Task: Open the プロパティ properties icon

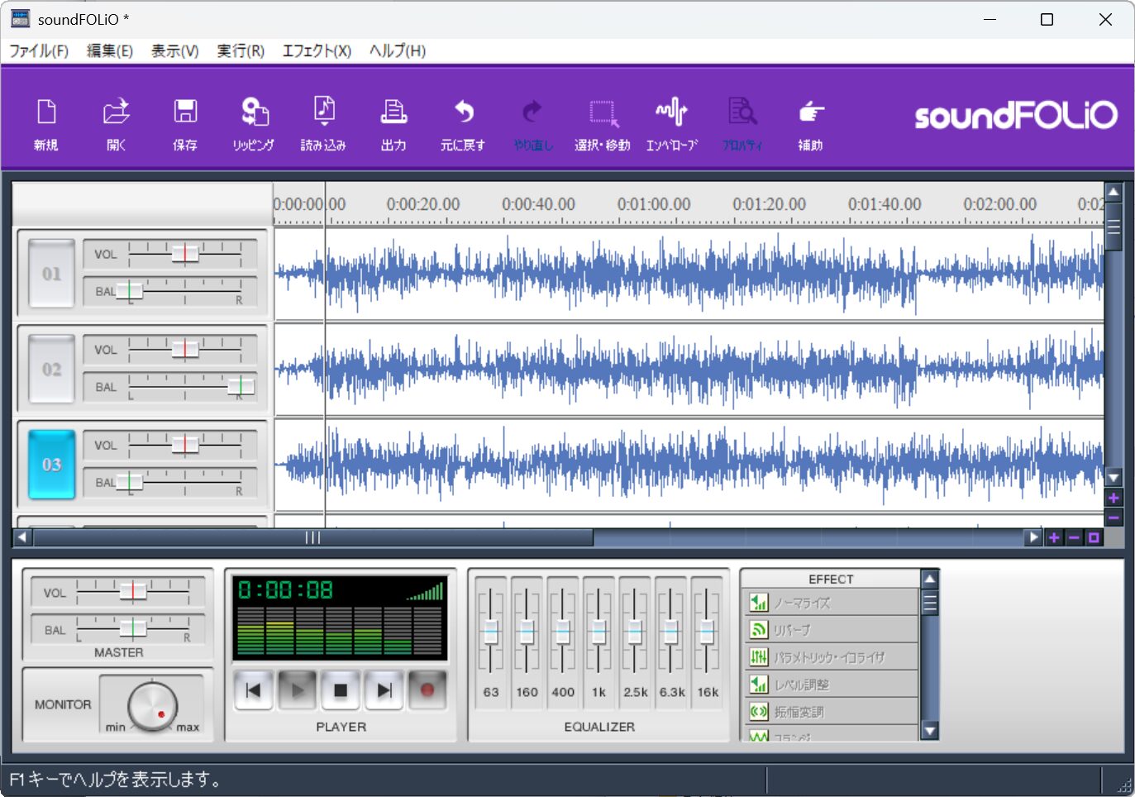Action: point(742,124)
